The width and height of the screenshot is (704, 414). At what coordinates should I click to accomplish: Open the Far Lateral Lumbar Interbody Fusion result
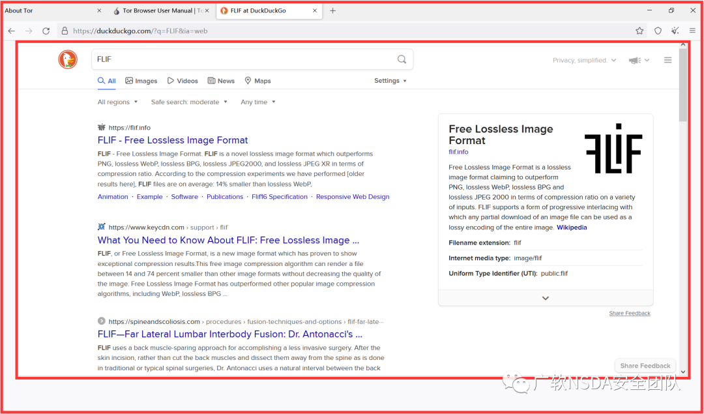230,334
